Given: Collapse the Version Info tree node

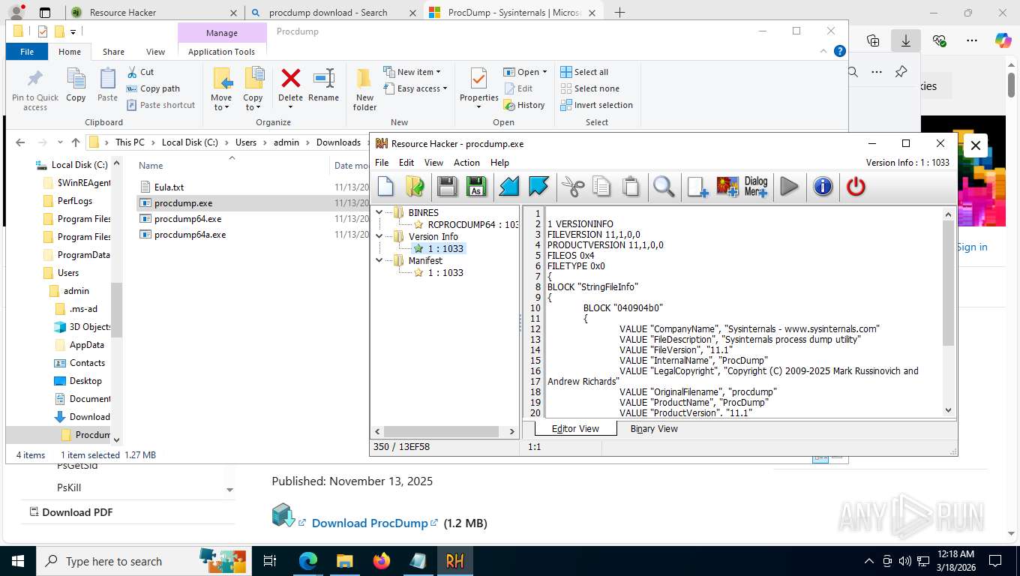Looking at the screenshot, I should (x=379, y=236).
